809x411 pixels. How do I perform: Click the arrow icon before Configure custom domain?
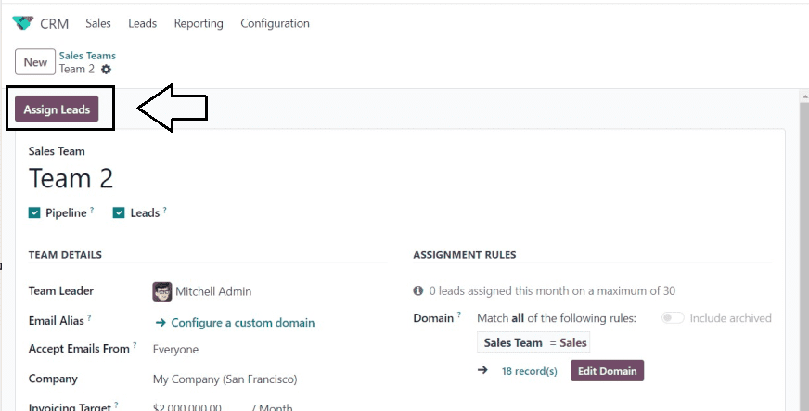point(161,323)
